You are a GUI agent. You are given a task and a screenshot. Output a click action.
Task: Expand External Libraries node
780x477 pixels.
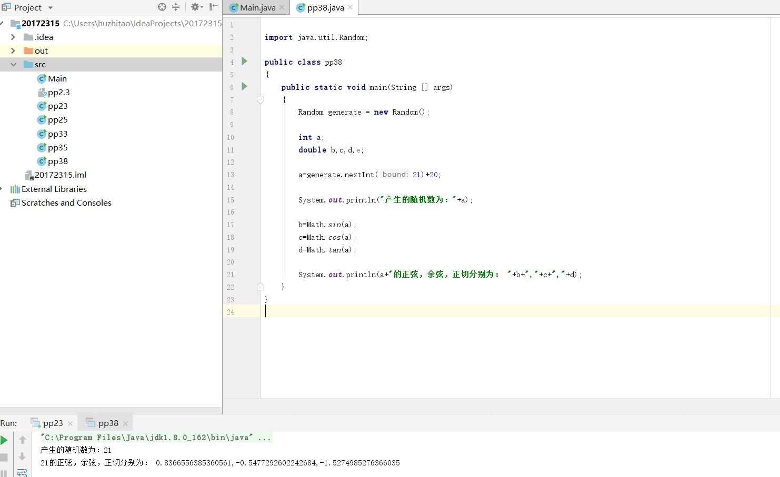click(x=2, y=189)
